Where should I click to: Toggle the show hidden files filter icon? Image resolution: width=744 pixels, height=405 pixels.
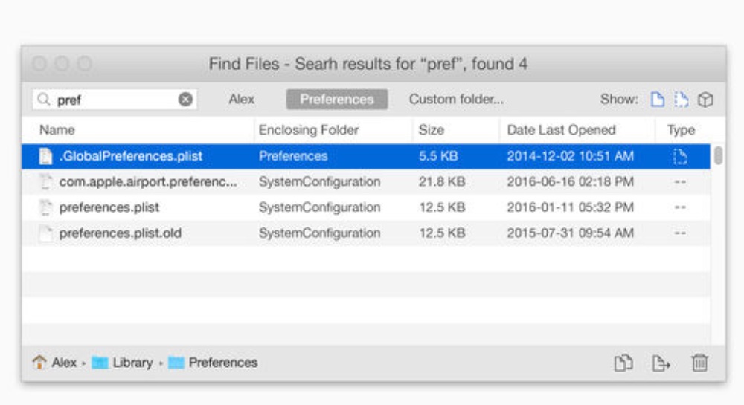point(681,100)
